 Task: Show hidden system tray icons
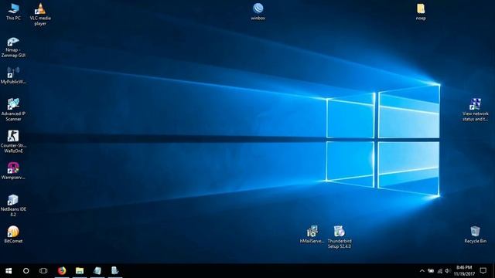422,271
